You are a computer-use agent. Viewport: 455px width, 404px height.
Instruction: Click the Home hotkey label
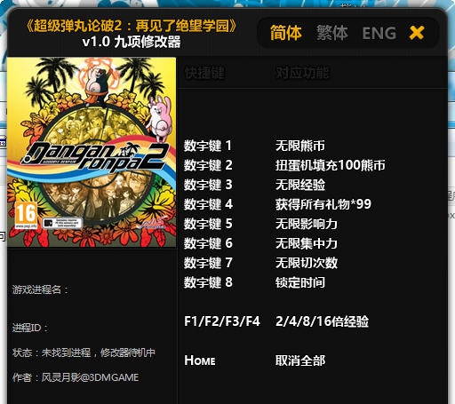coord(200,360)
